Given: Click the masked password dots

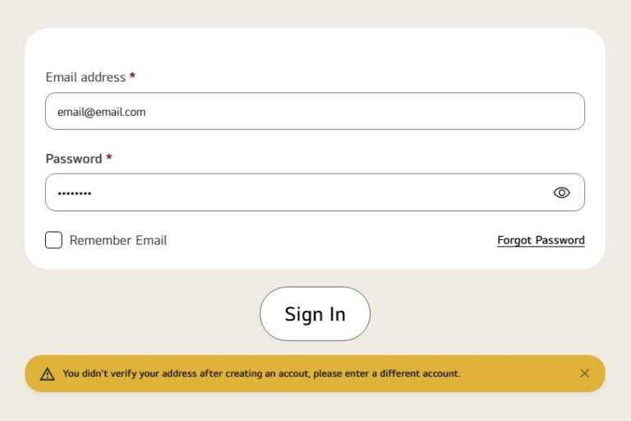Looking at the screenshot, I should pyautogui.click(x=74, y=193).
